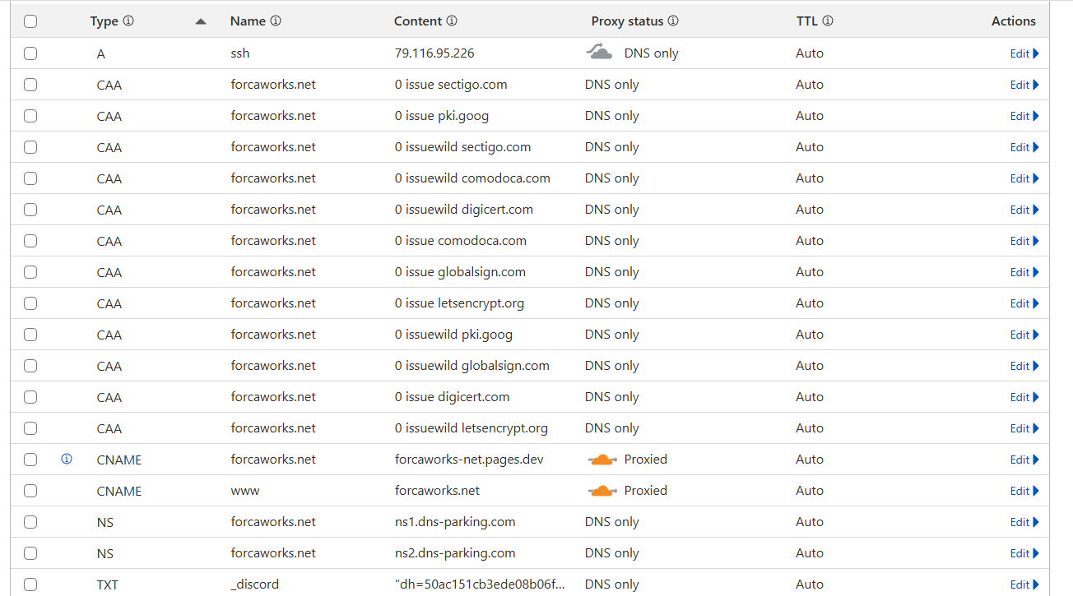
Task: Expand Edit for the ssh A record
Action: click(x=1024, y=53)
